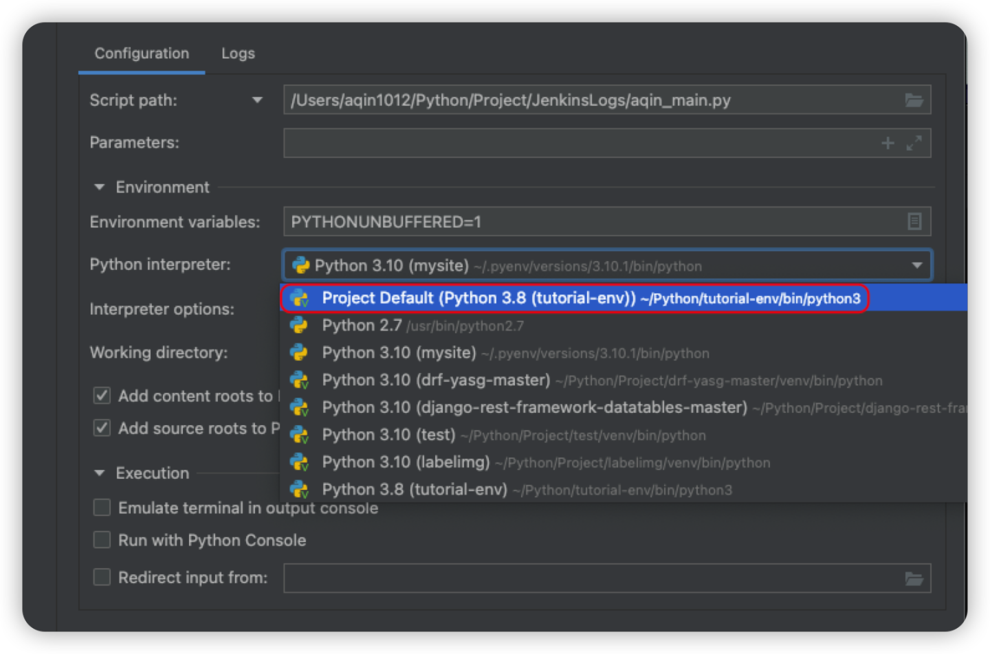This screenshot has height=654, width=990.
Task: Click Python icon beside test entry
Action: (299, 435)
